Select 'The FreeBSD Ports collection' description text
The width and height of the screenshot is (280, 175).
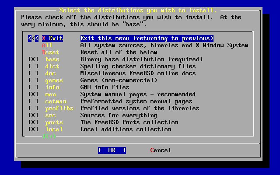click(x=129, y=122)
